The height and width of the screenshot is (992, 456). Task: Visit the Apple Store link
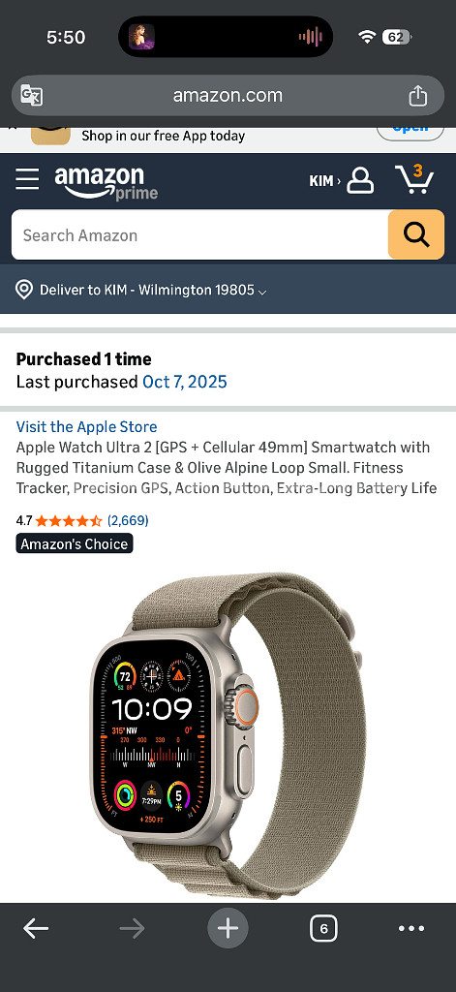click(86, 427)
